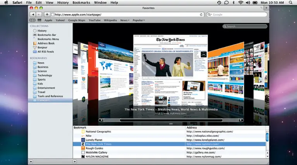Click down arrow on bookmark list scrollbar
Viewport: 297px width, 165px height.
click(267, 156)
